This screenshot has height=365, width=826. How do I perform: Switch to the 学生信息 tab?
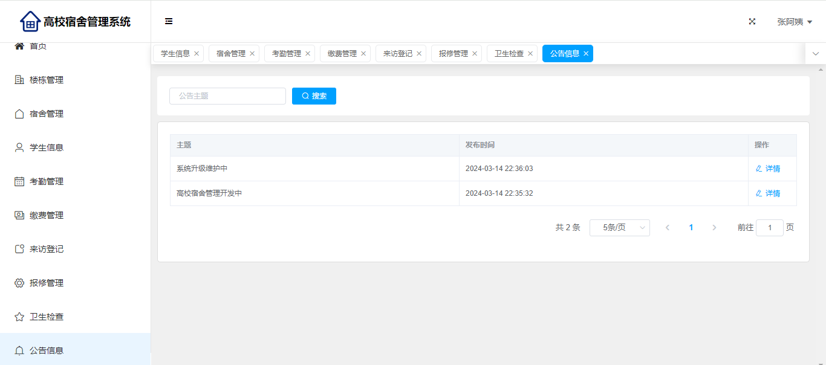(175, 54)
